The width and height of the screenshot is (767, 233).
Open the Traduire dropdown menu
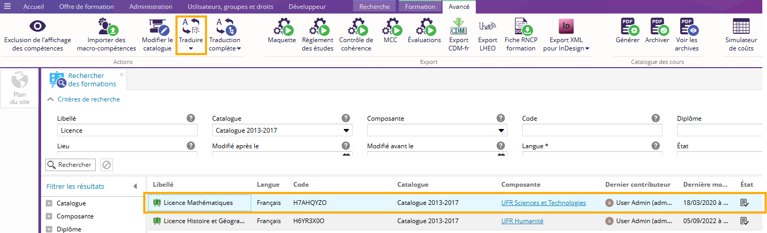(191, 48)
